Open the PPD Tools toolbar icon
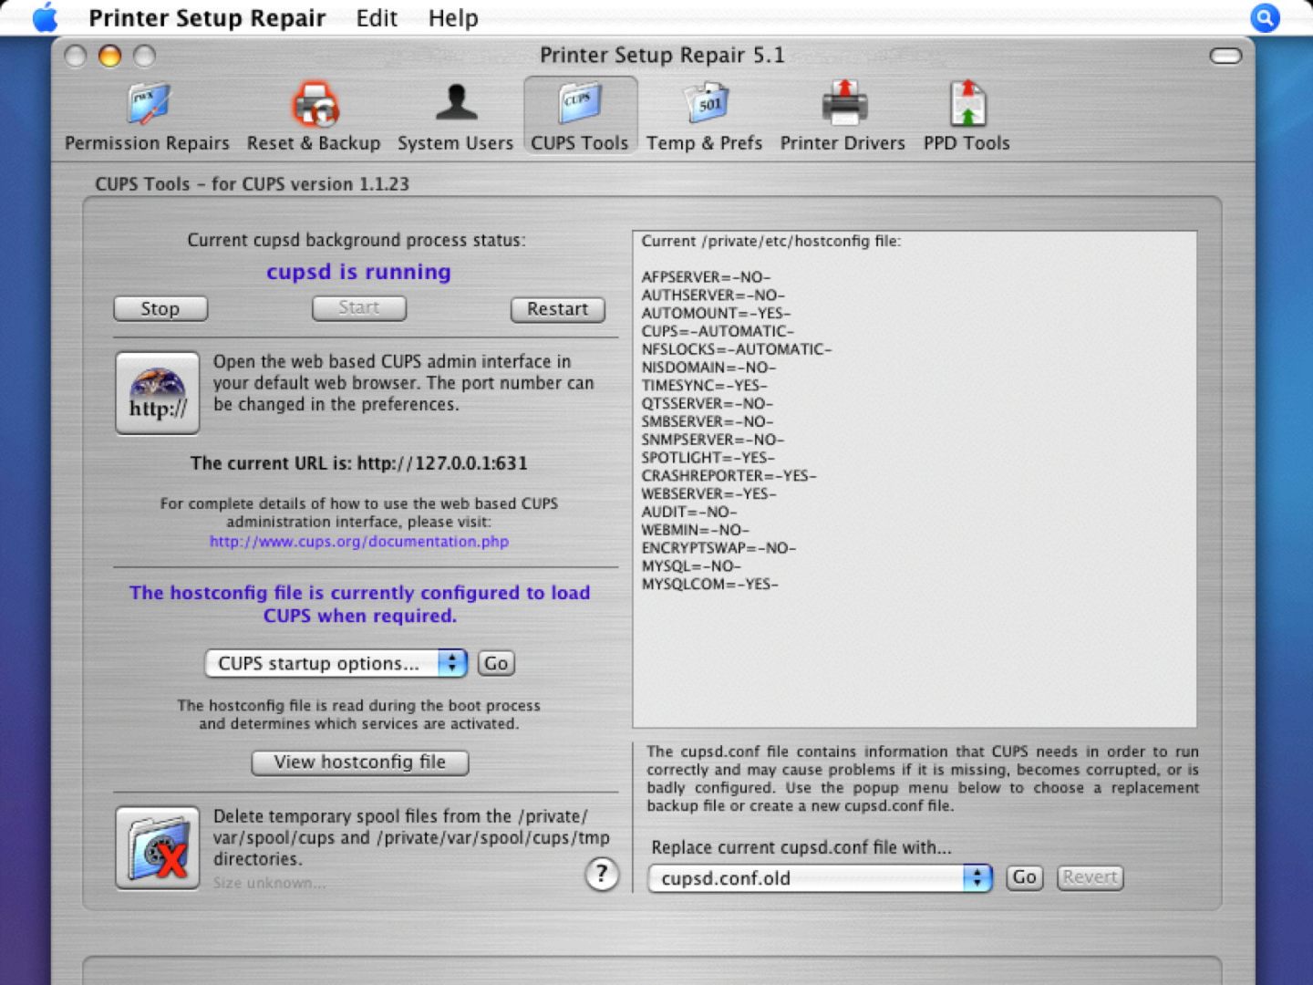Screen dimensions: 1313x985 coord(967,117)
